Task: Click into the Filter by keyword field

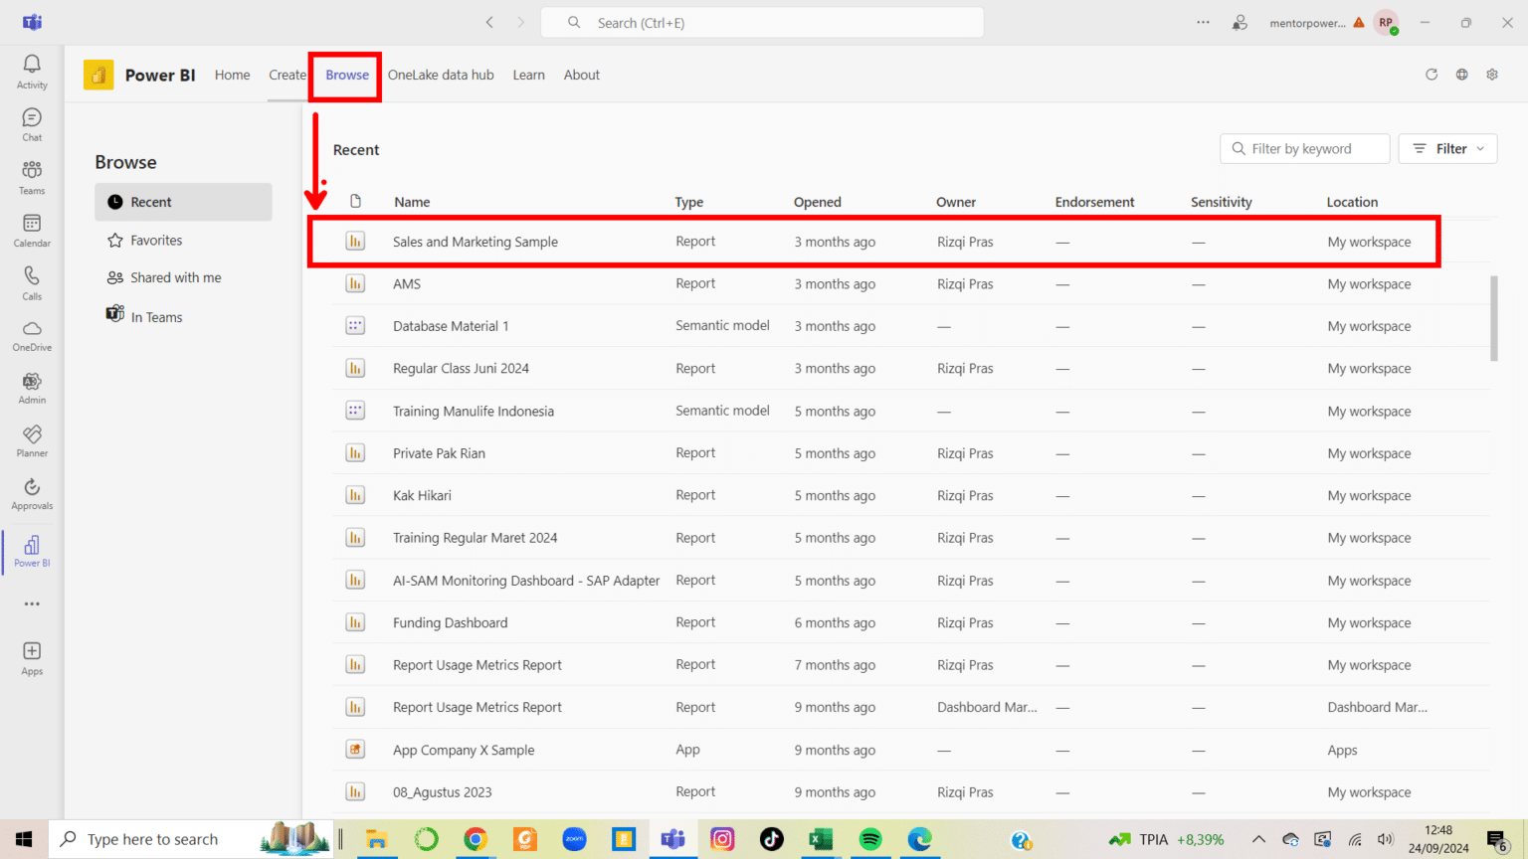Action: click(1304, 148)
